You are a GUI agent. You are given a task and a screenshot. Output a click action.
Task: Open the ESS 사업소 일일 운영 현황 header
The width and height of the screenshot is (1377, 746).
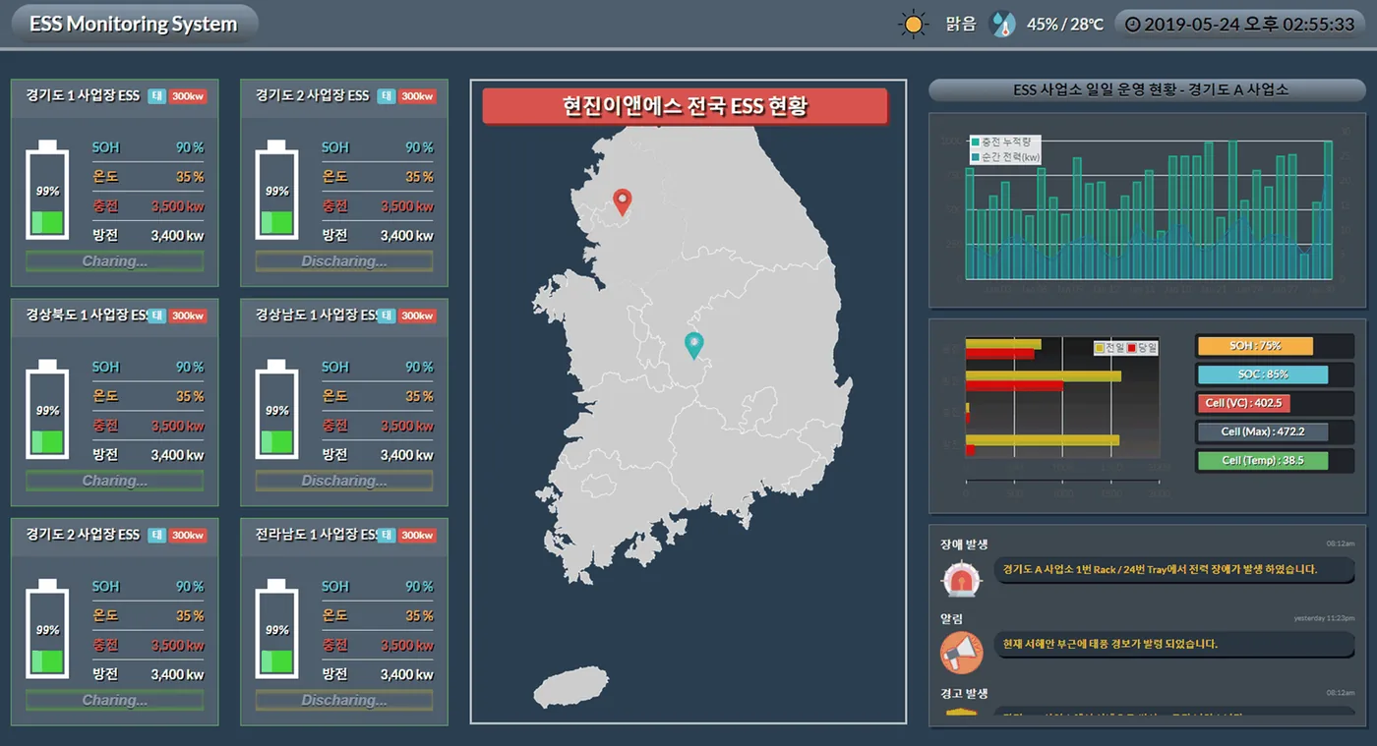pos(1148,89)
